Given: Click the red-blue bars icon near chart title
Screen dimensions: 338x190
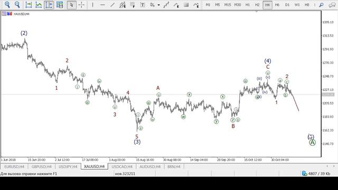Looking at the screenshot, I should click(10, 14).
